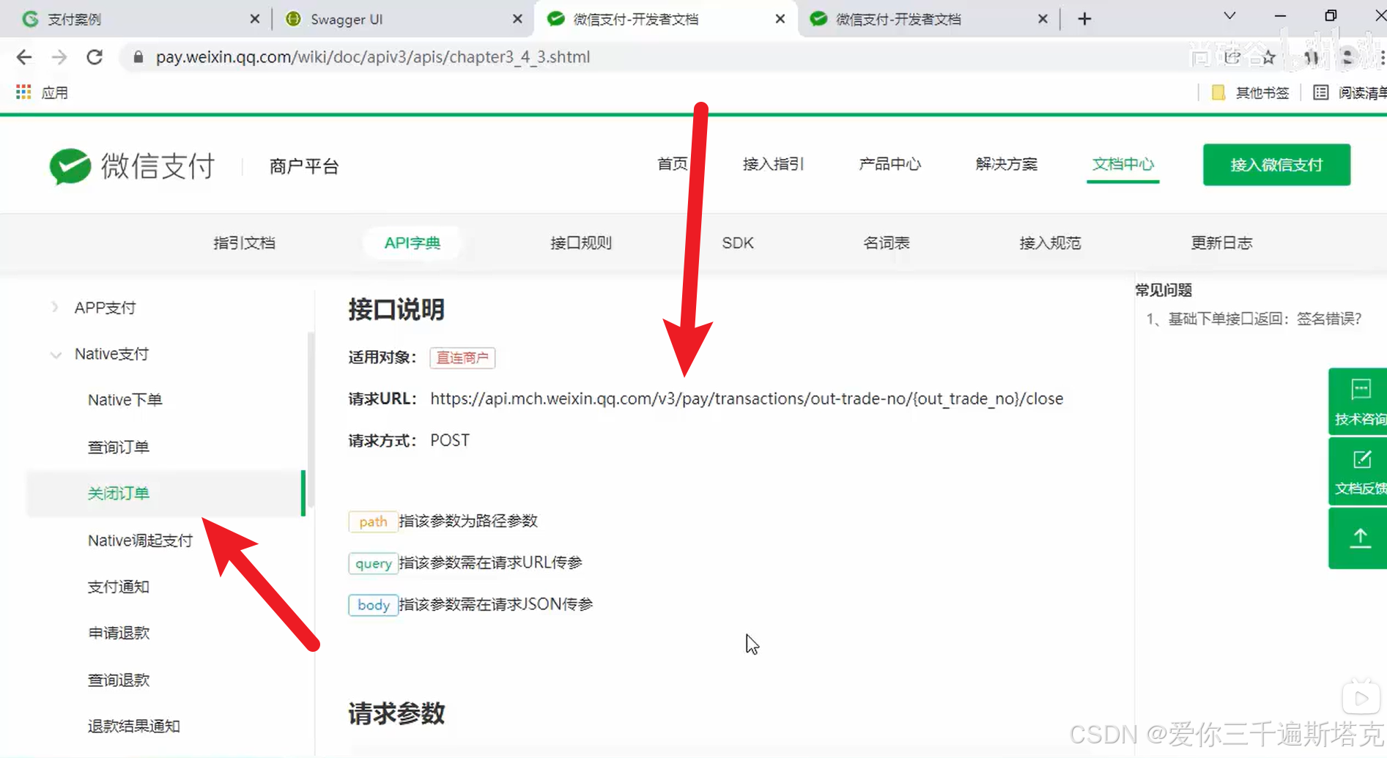This screenshot has height=758, width=1387.
Task: Collapse the Native支付 chevron in sidebar
Action: tap(56, 355)
